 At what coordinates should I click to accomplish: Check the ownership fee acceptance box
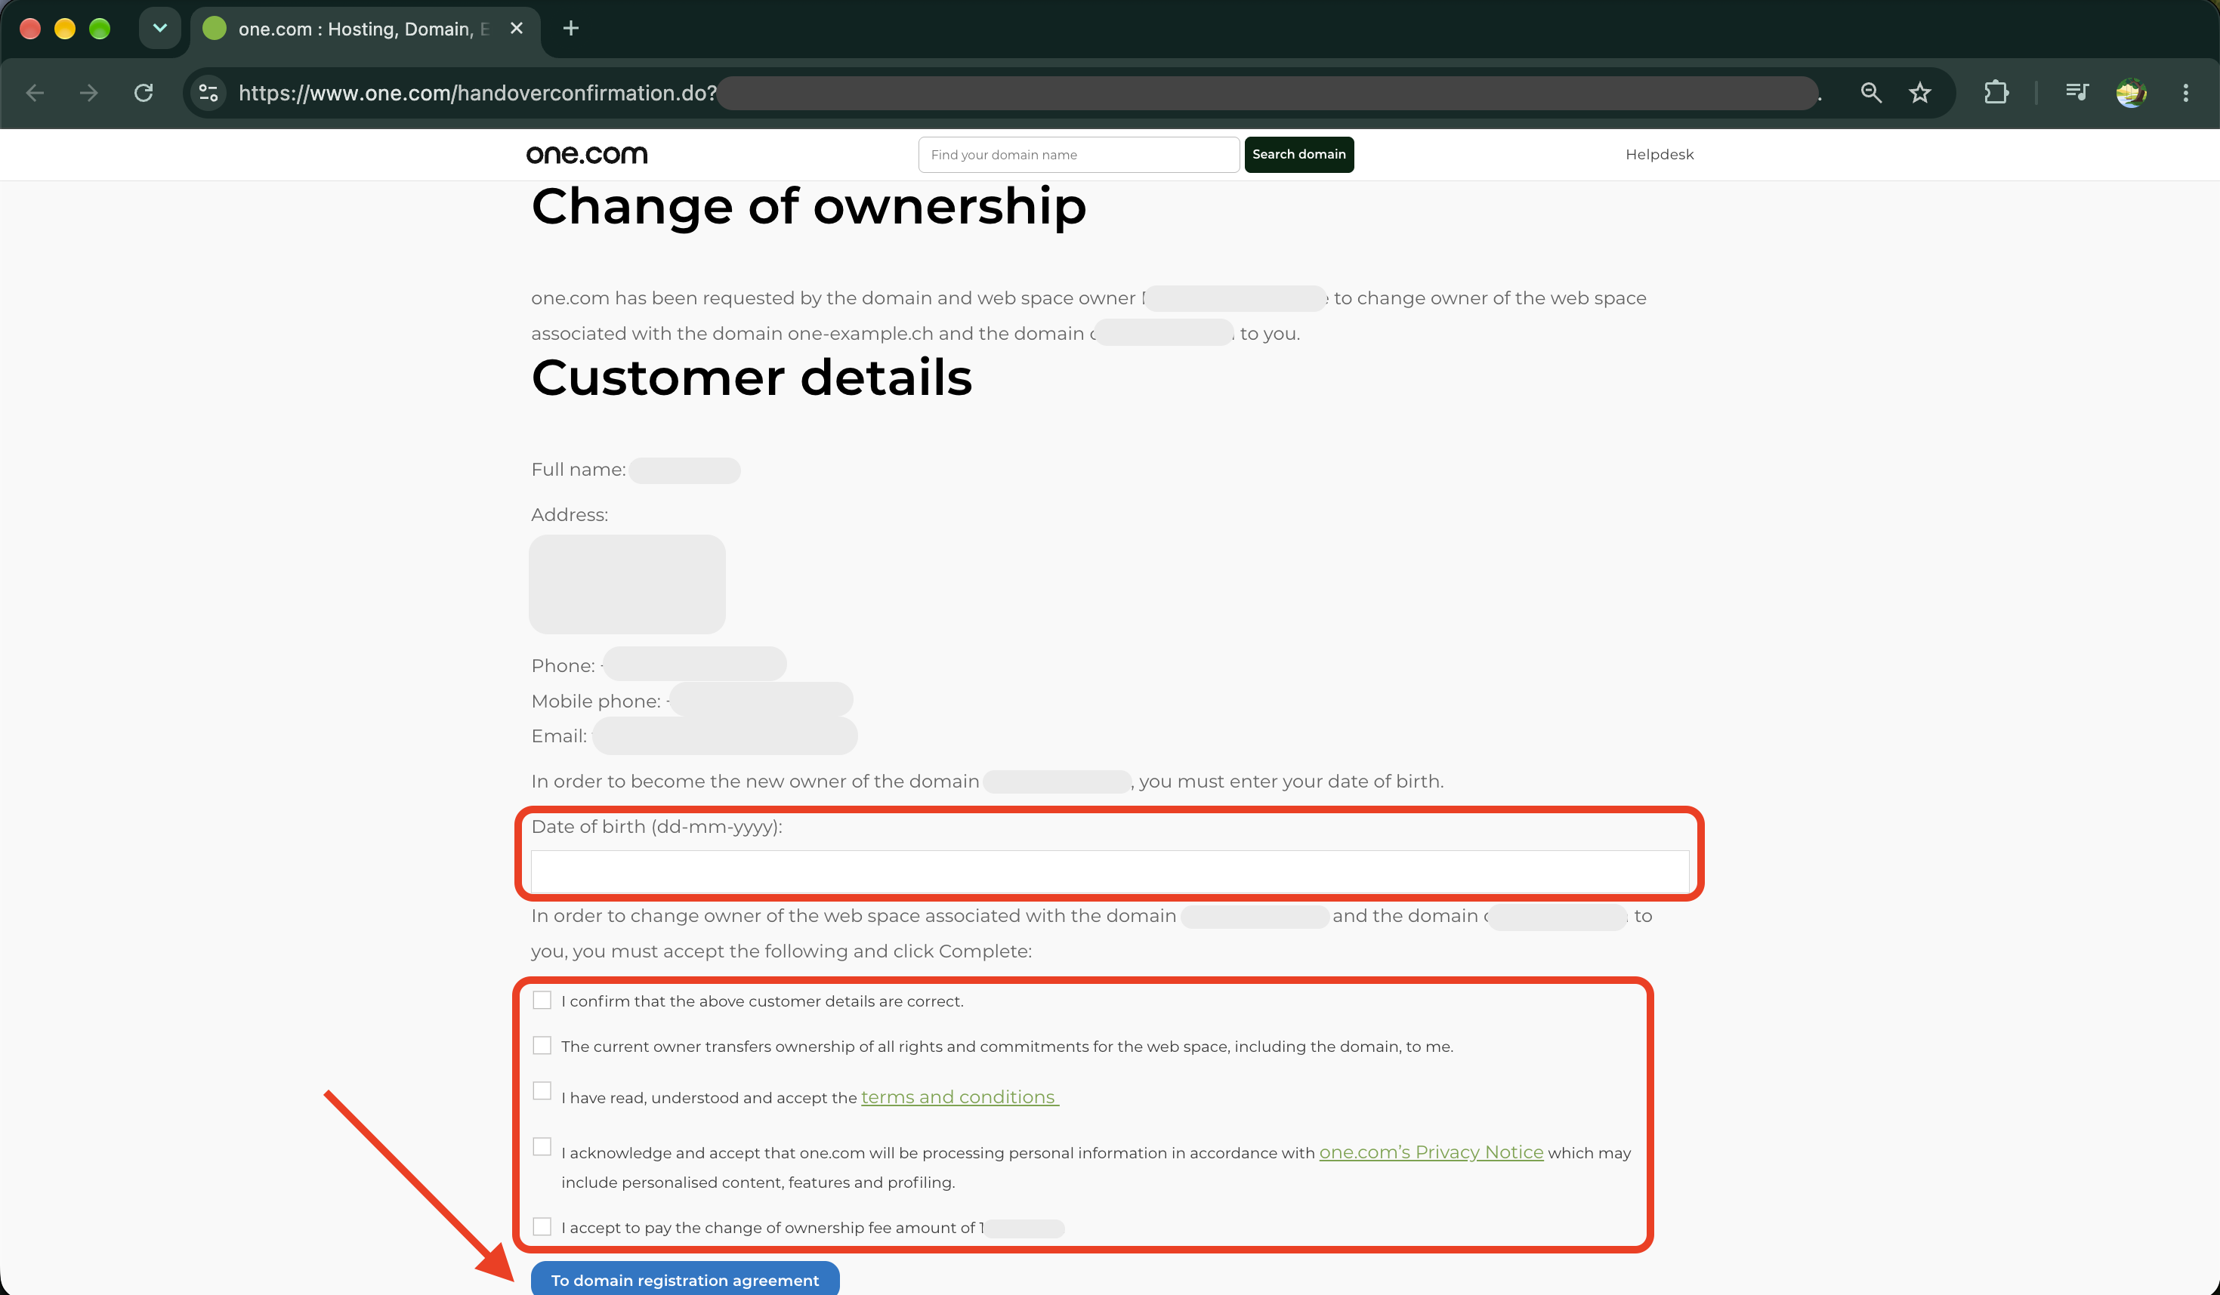coord(542,1226)
